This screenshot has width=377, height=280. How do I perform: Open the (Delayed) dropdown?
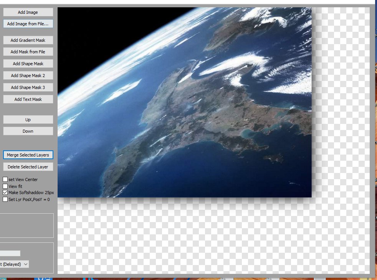(15, 264)
